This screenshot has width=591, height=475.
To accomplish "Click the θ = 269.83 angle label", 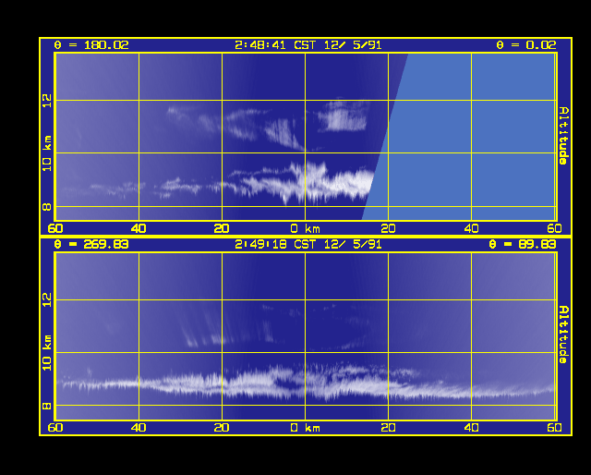I will tap(91, 244).
